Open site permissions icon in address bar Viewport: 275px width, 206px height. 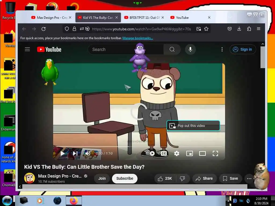(82, 29)
